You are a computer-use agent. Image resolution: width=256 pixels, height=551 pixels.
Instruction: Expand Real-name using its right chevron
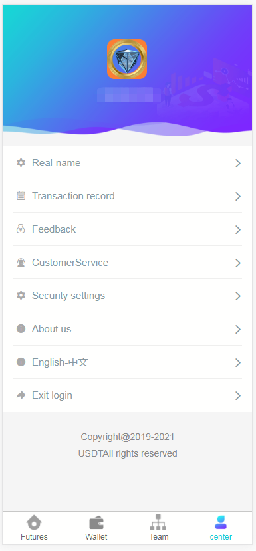238,163
